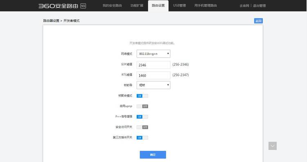Expand the 帧前导 dropdown

[153, 85]
